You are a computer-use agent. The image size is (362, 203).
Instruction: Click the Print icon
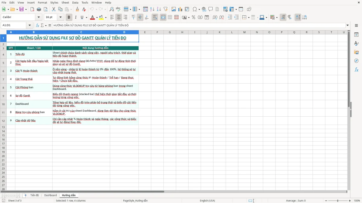point(39,9)
